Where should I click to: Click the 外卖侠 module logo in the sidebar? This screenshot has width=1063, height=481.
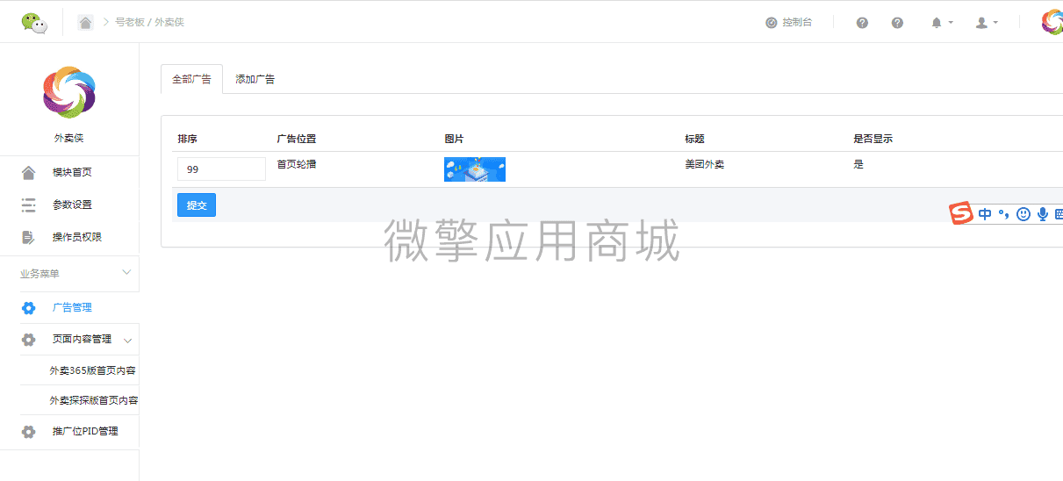(68, 92)
